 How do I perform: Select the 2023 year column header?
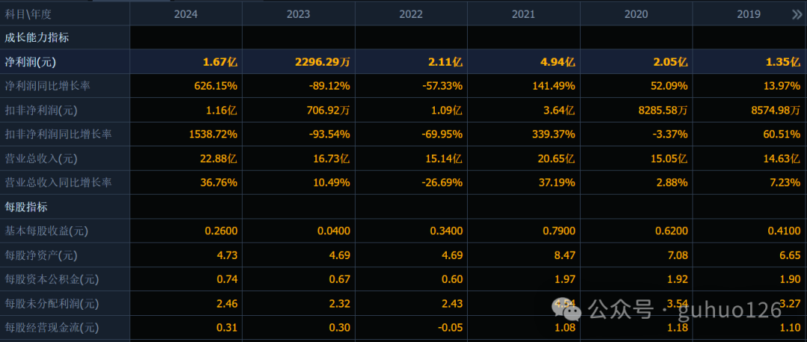tap(298, 14)
